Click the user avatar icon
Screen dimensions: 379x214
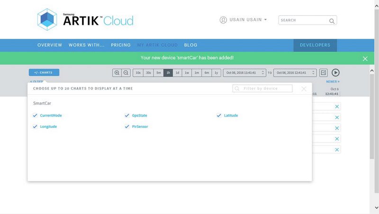click(223, 20)
